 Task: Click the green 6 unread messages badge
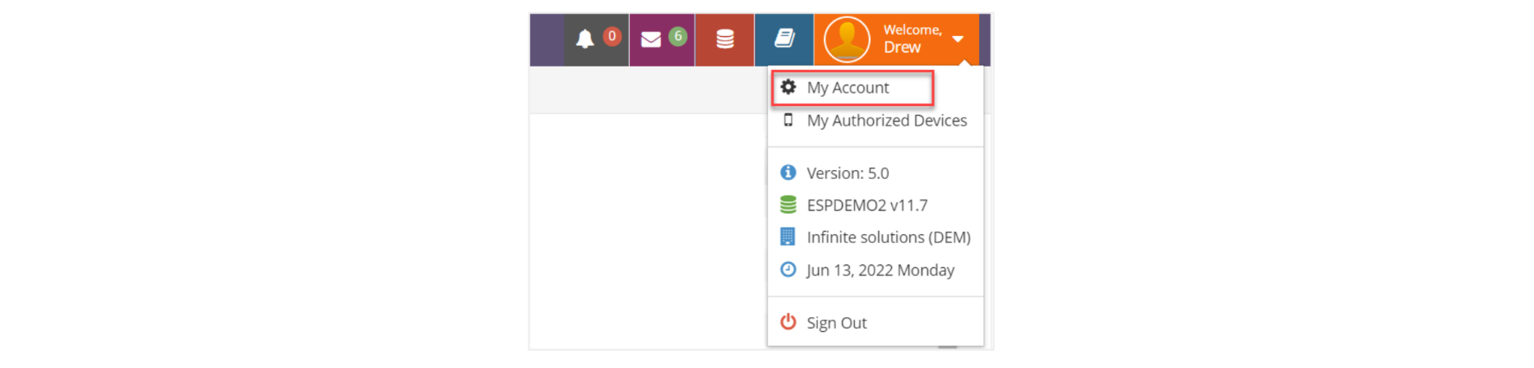pyautogui.click(x=678, y=36)
